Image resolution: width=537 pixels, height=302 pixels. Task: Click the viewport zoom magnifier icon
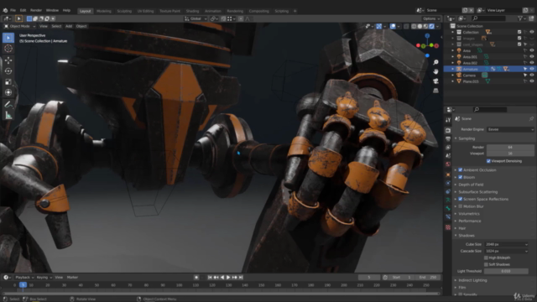click(435, 62)
